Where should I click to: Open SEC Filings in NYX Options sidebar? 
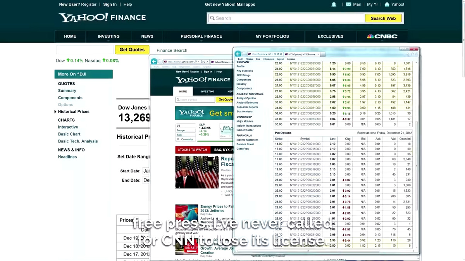[x=243, y=75]
